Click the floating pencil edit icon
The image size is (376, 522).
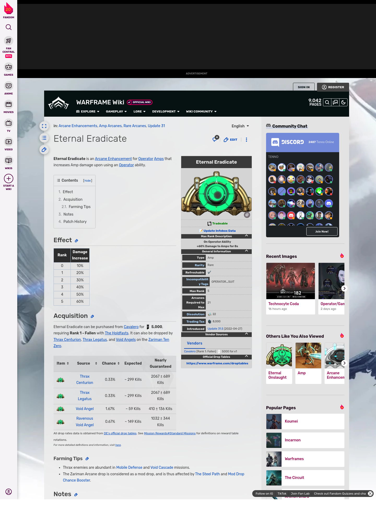click(x=44, y=150)
